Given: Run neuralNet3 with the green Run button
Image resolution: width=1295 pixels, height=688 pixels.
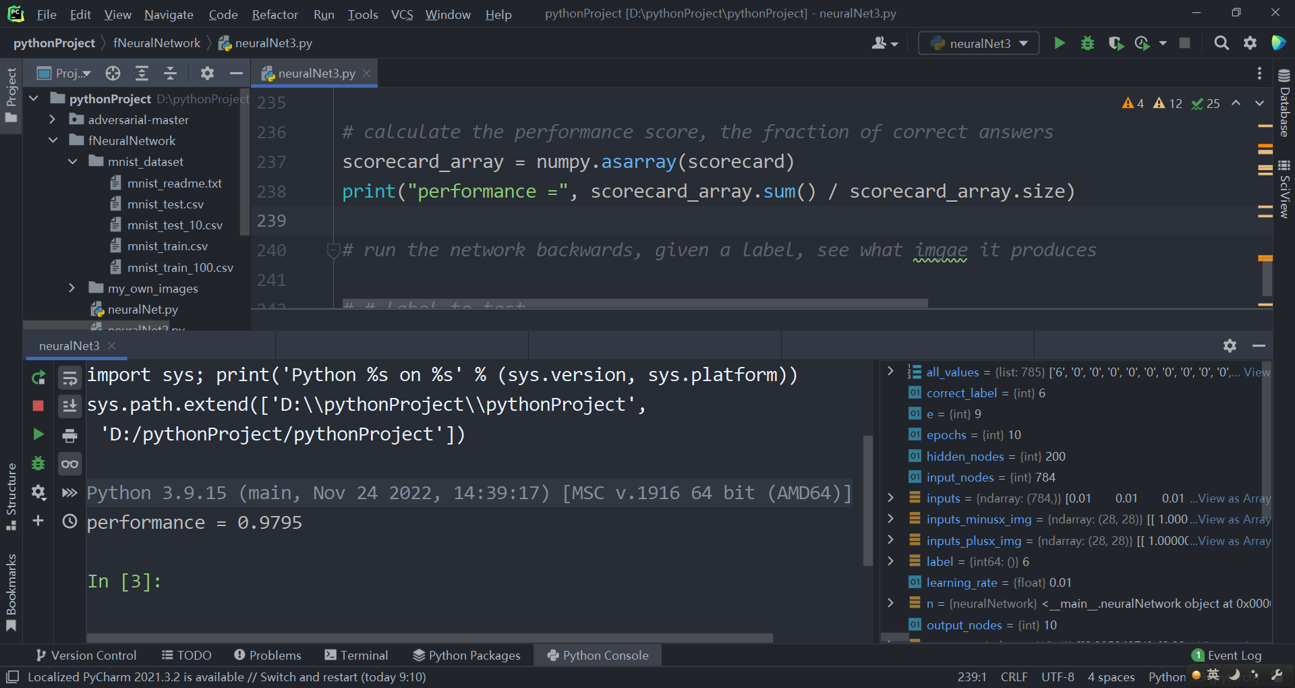Looking at the screenshot, I should (1060, 43).
